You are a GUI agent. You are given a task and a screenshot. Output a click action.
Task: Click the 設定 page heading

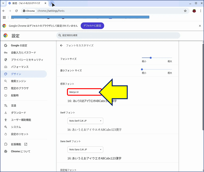pyautogui.click(x=16, y=36)
